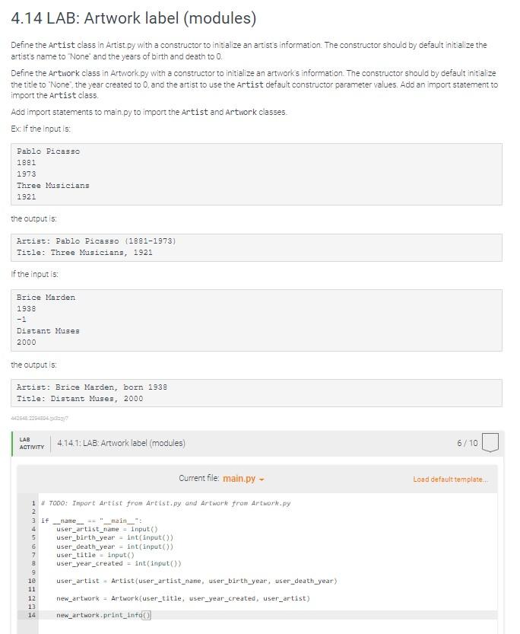Screen dimensions: 520x634
Task: Click the new_artwork.print_info() code line
Action: 104,614
